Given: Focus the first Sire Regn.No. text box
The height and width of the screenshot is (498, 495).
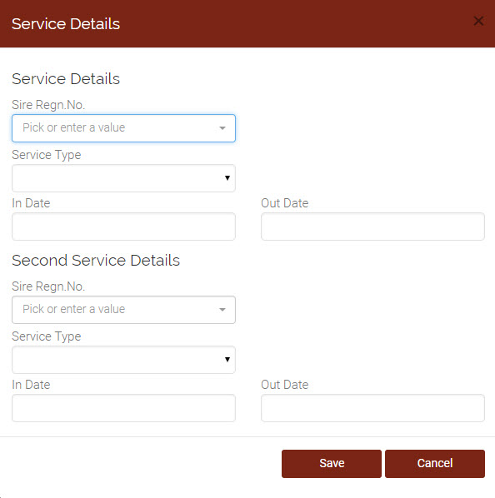Looking at the screenshot, I should pos(114,128).
